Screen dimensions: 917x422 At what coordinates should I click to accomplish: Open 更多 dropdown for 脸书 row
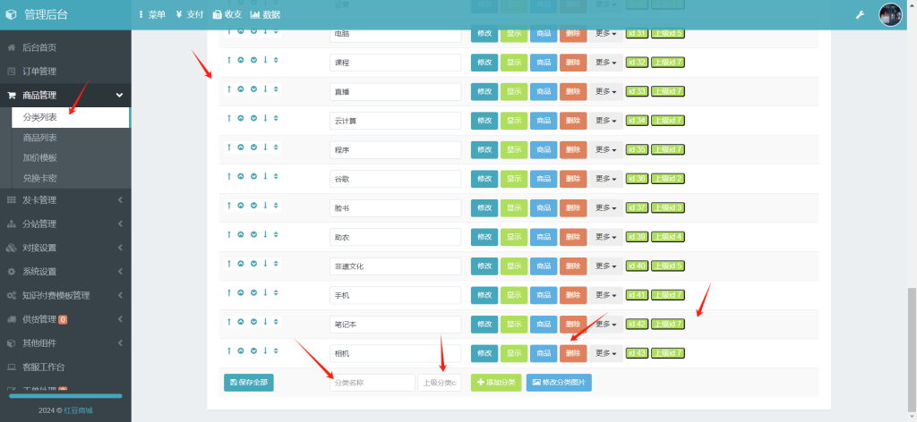[606, 207]
